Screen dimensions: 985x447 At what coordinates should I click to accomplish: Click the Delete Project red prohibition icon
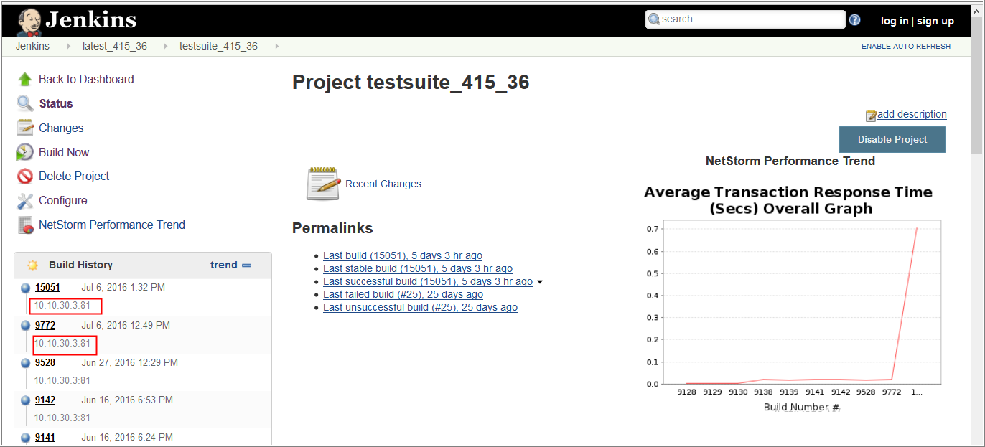point(25,176)
